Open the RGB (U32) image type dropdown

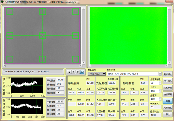point(96,74)
